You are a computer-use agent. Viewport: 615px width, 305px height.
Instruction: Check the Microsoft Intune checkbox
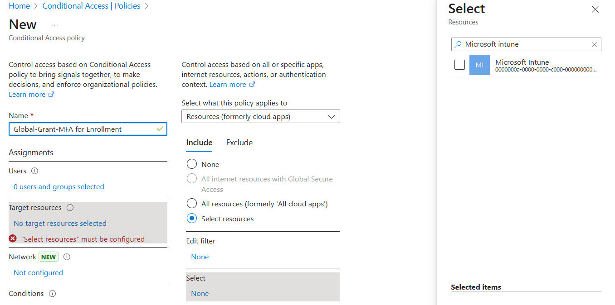pyautogui.click(x=459, y=65)
